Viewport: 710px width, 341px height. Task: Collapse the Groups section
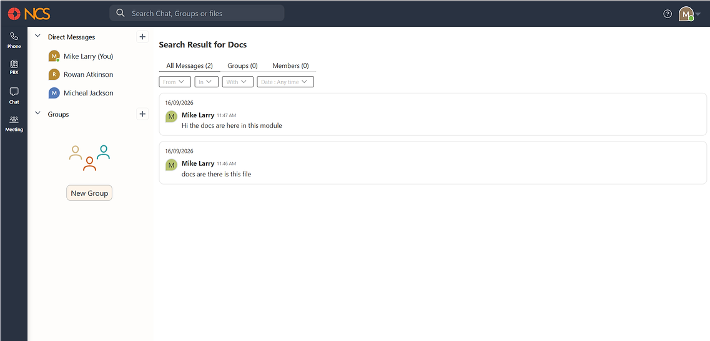coord(37,113)
